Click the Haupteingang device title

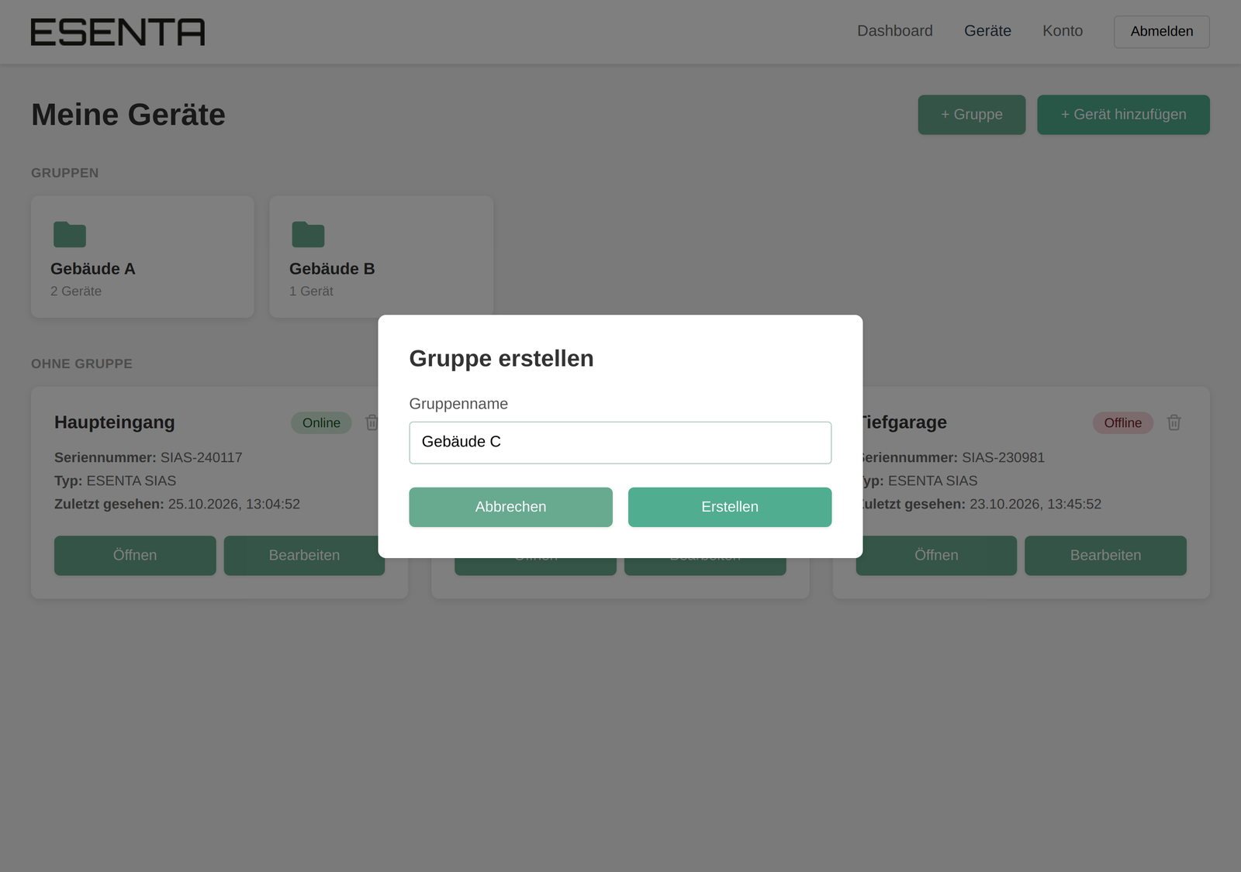click(x=115, y=422)
